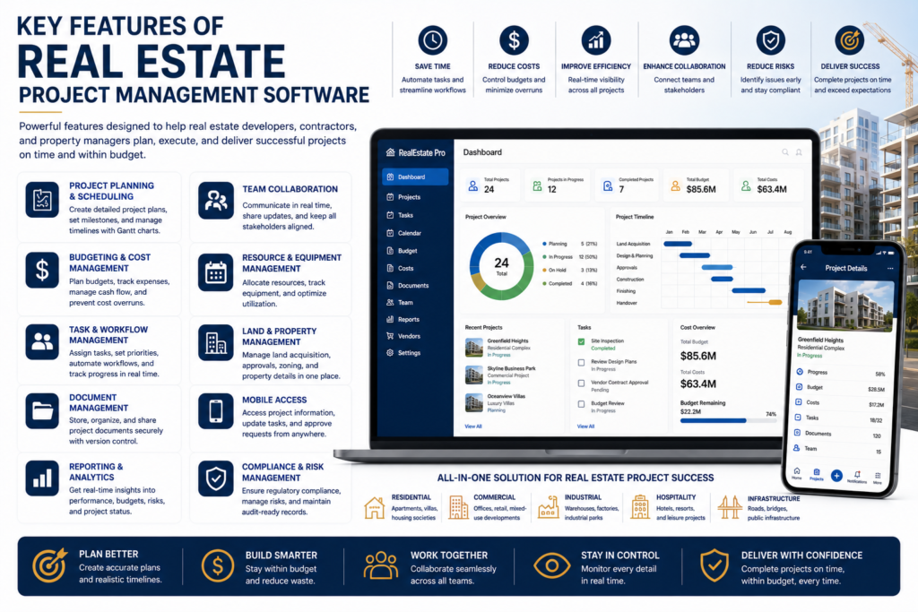
Task: Tap the three-dot menu in Project Details
Action: coord(890,269)
